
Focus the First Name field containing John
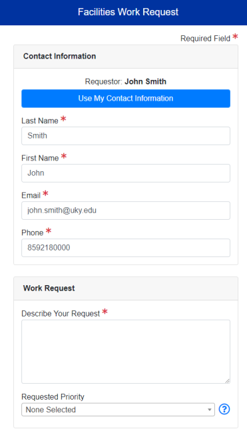[126, 173]
